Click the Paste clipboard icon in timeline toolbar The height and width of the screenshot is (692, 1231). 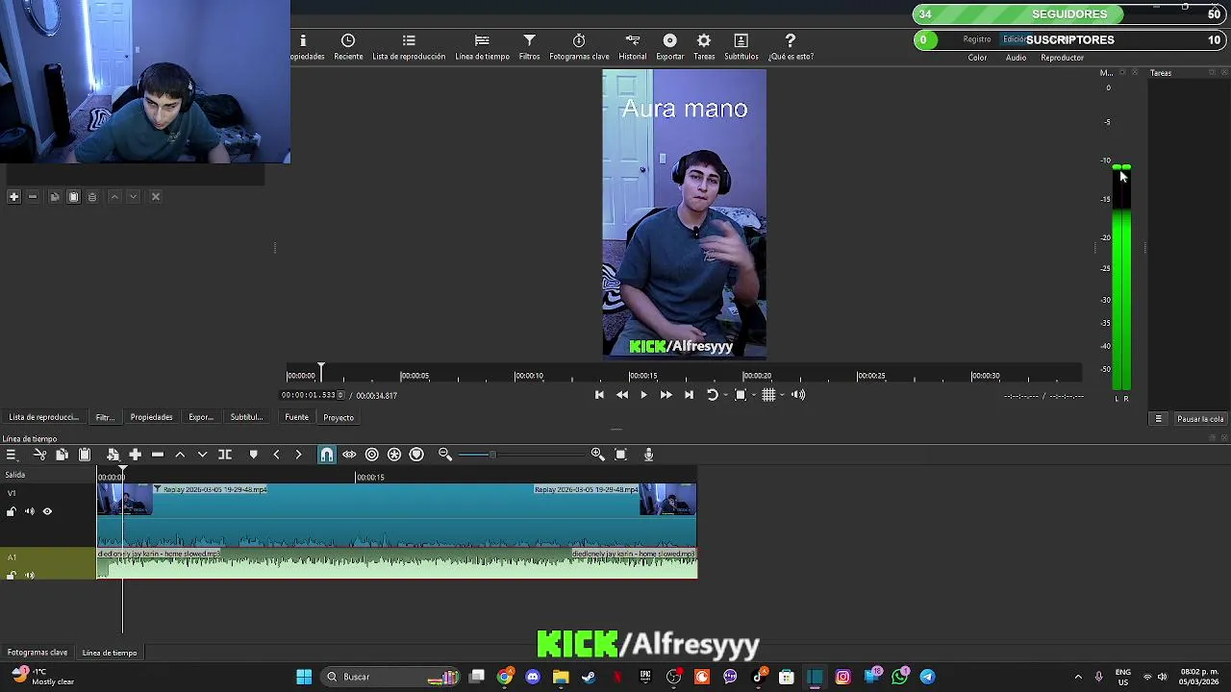coord(85,455)
